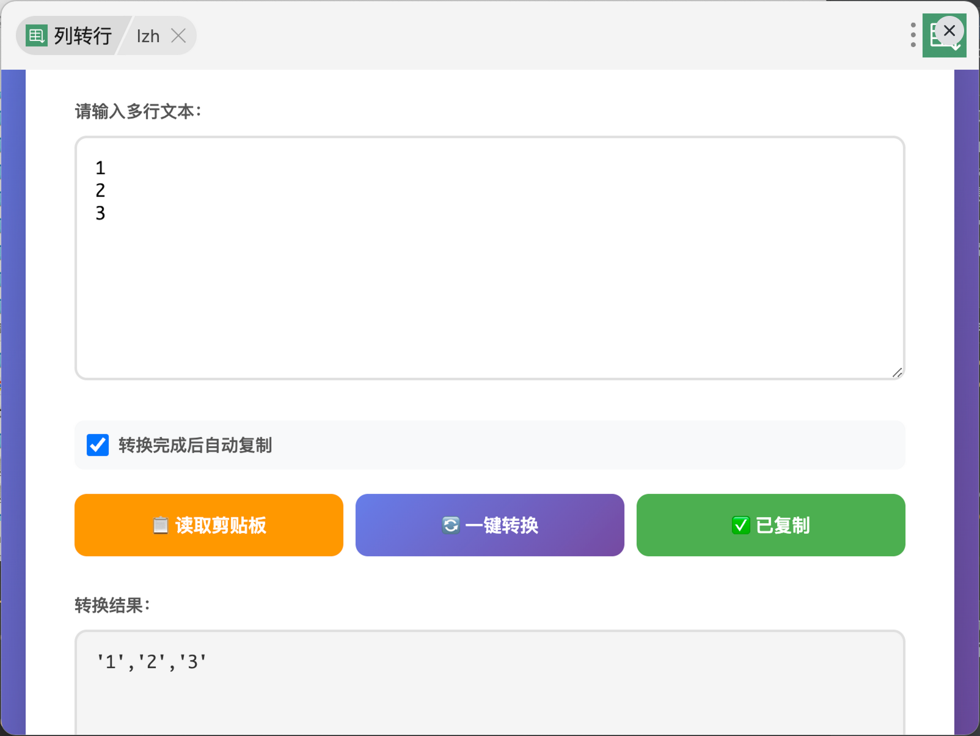Uncheck the 转换完成后自动复制 checkbox
The height and width of the screenshot is (736, 980).
[98, 445]
